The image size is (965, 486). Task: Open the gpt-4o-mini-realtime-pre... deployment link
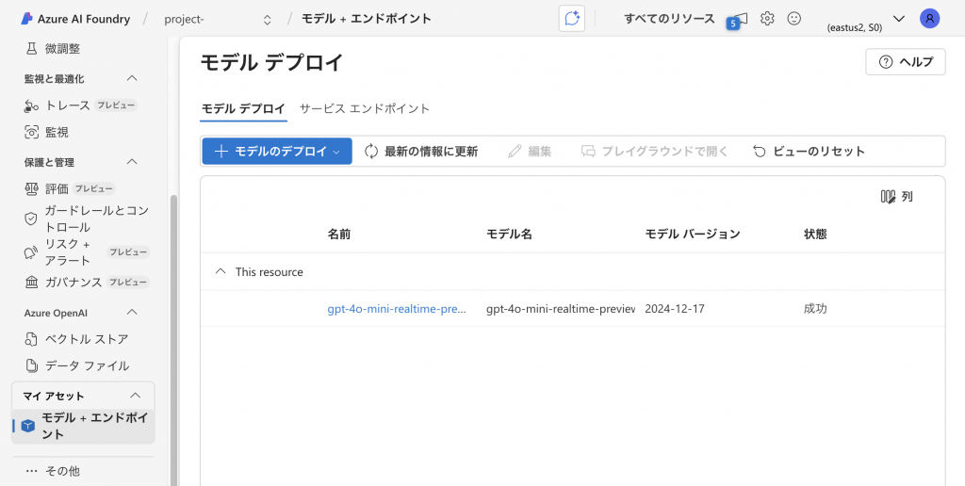[397, 309]
